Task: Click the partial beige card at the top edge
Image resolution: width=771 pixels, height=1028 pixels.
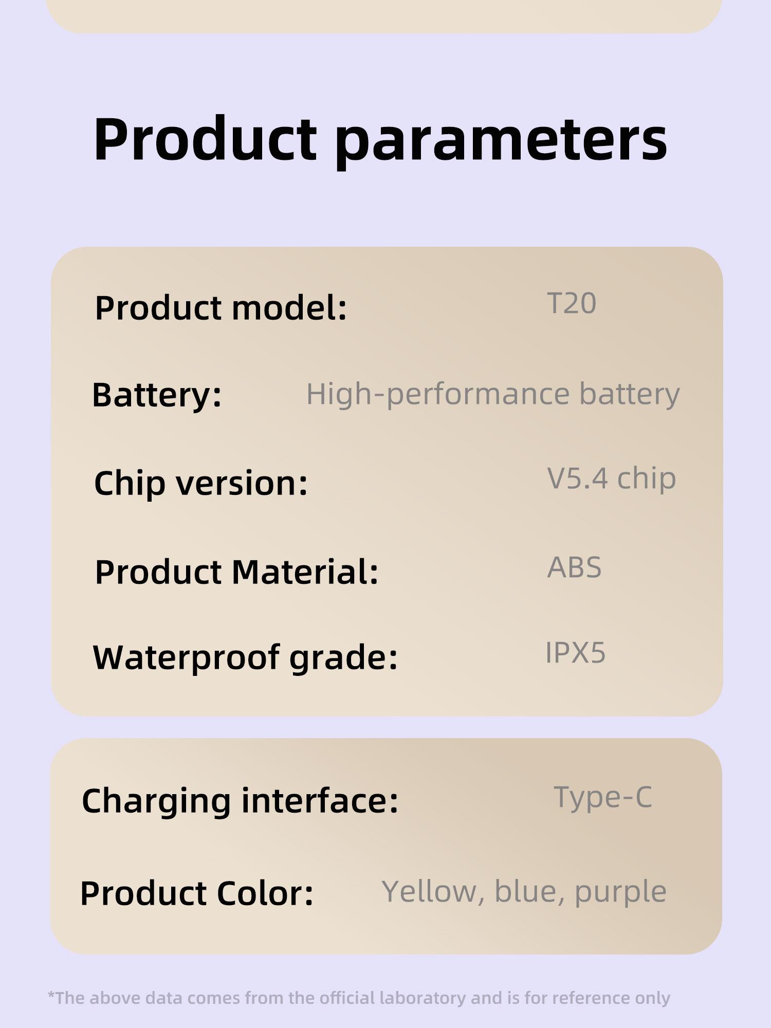Action: pyautogui.click(x=384, y=15)
